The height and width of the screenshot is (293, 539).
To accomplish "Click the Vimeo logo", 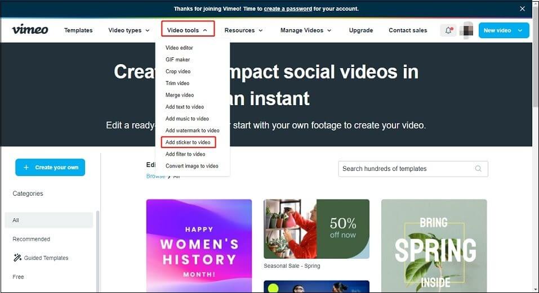I will coord(30,29).
